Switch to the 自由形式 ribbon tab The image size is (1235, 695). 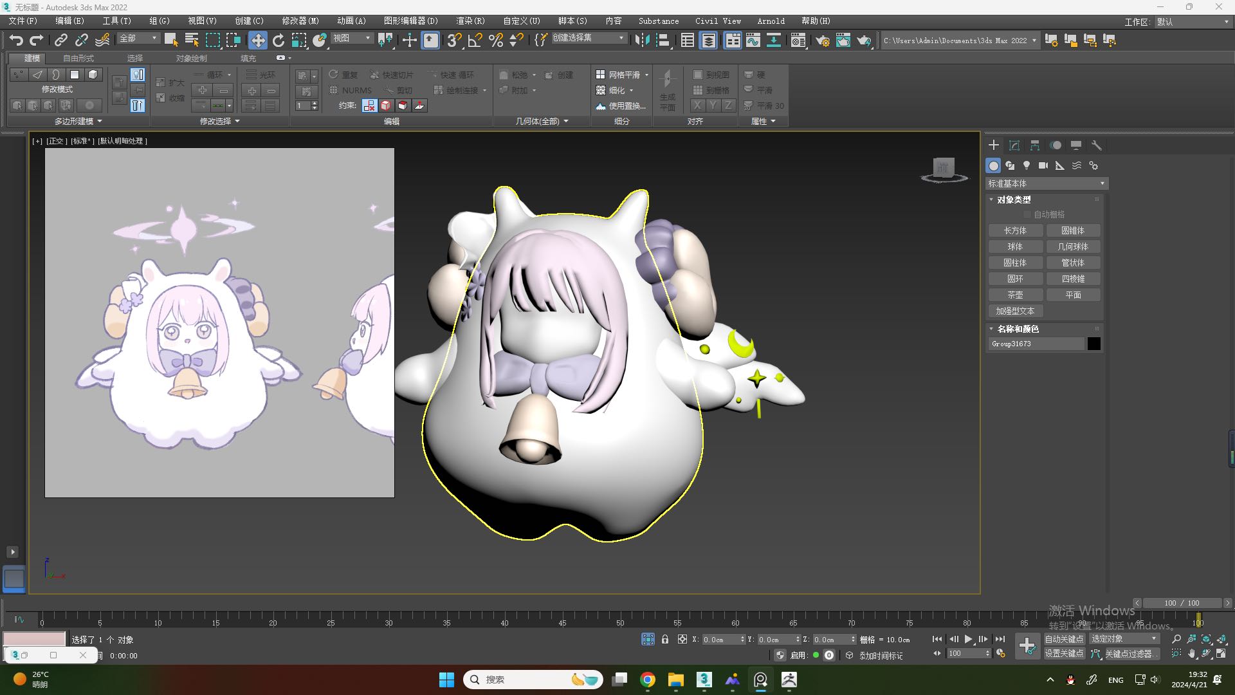(78, 59)
